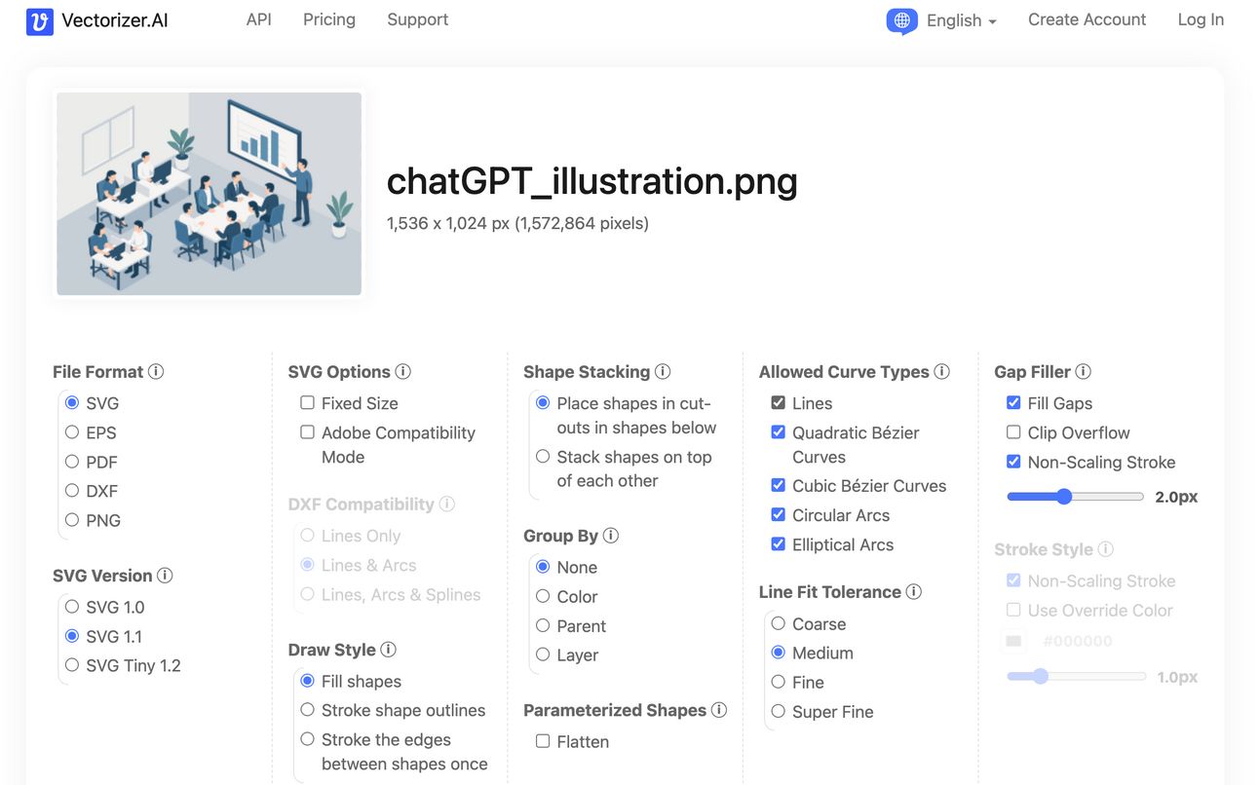Select PNG file format
This screenshot has height=785, width=1259.
(x=72, y=519)
